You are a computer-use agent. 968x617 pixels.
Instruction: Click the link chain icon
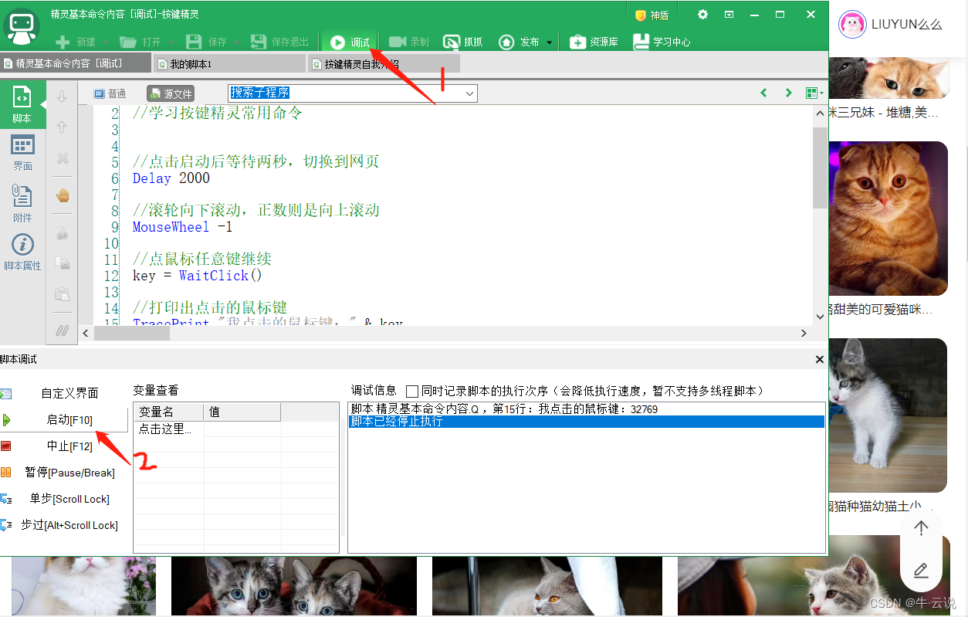pyautogui.click(x=63, y=331)
